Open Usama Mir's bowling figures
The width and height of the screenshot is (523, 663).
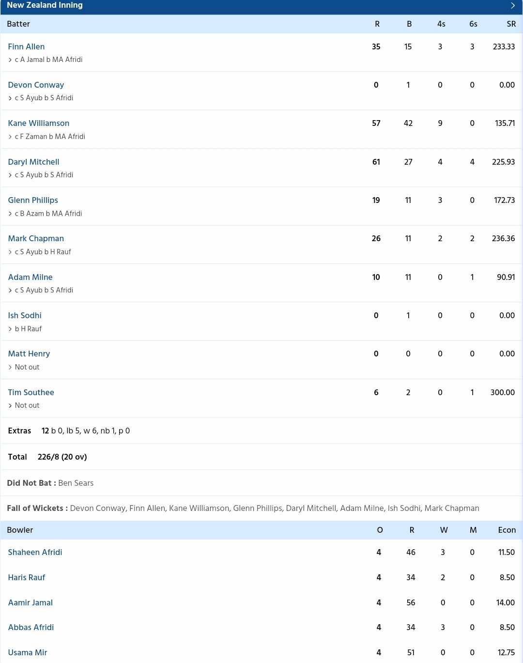[28, 652]
